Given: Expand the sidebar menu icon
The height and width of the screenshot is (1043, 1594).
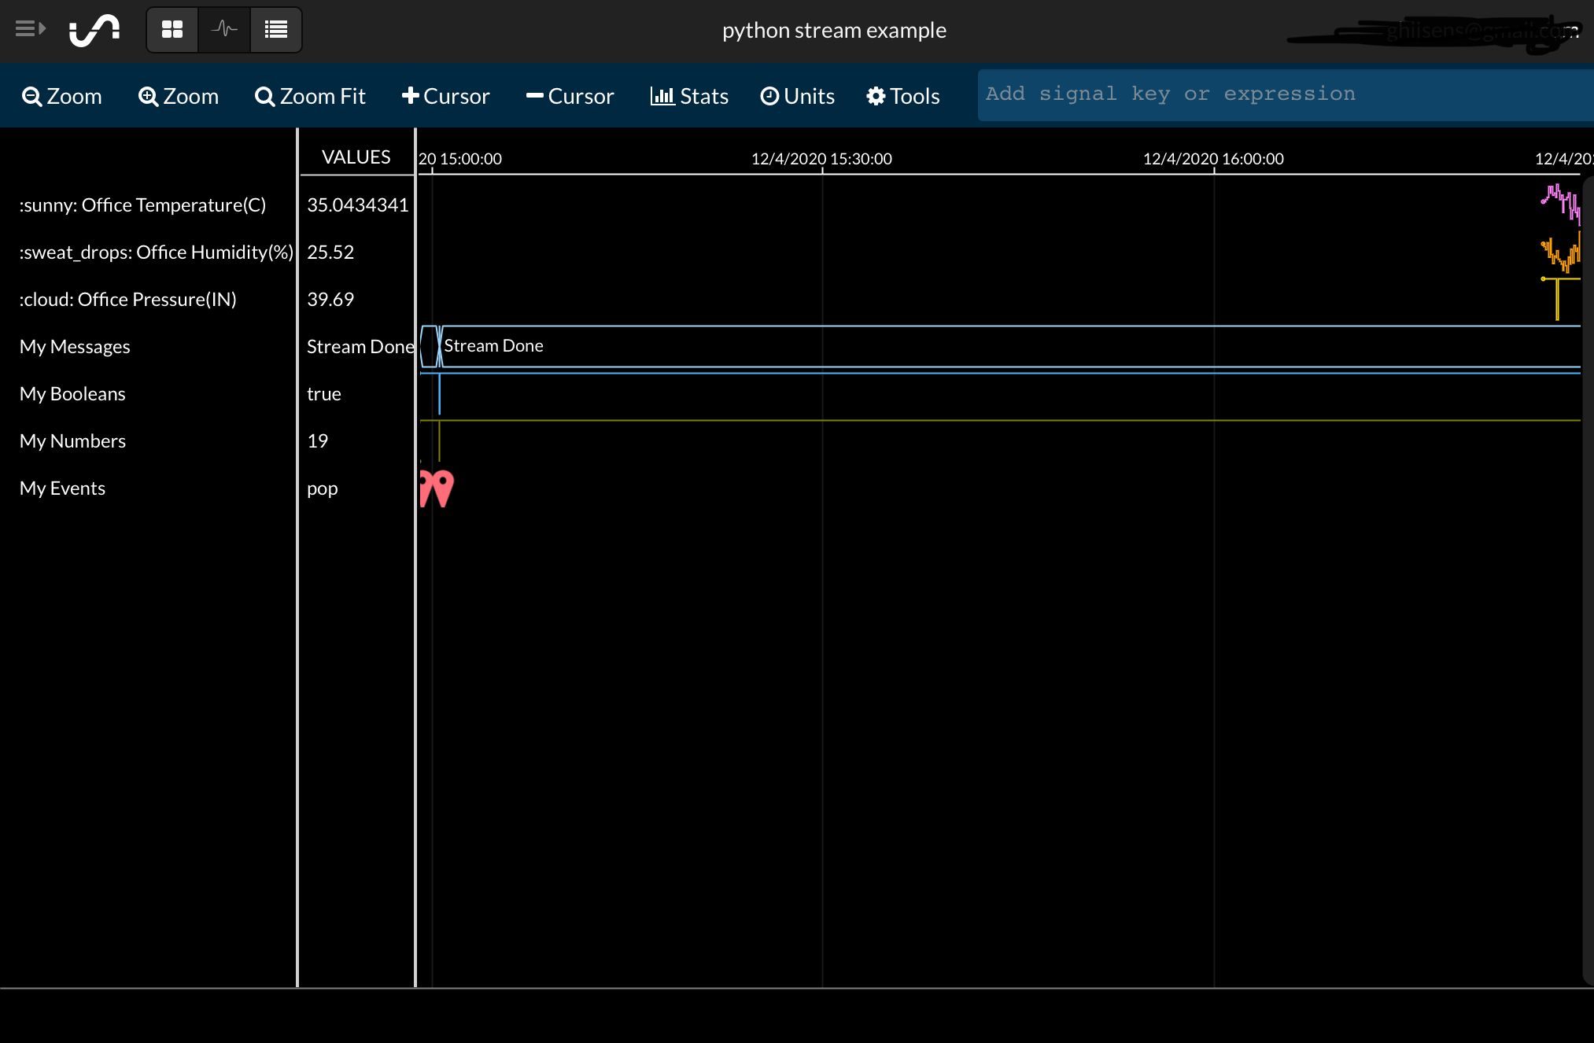Looking at the screenshot, I should pyautogui.click(x=30, y=29).
